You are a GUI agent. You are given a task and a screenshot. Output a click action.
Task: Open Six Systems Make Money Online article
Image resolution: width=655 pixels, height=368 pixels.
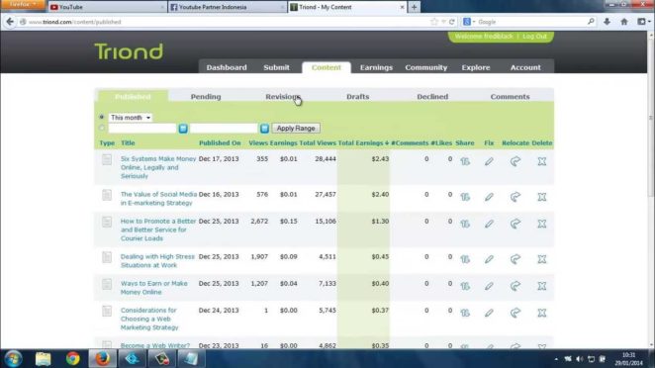(x=158, y=167)
